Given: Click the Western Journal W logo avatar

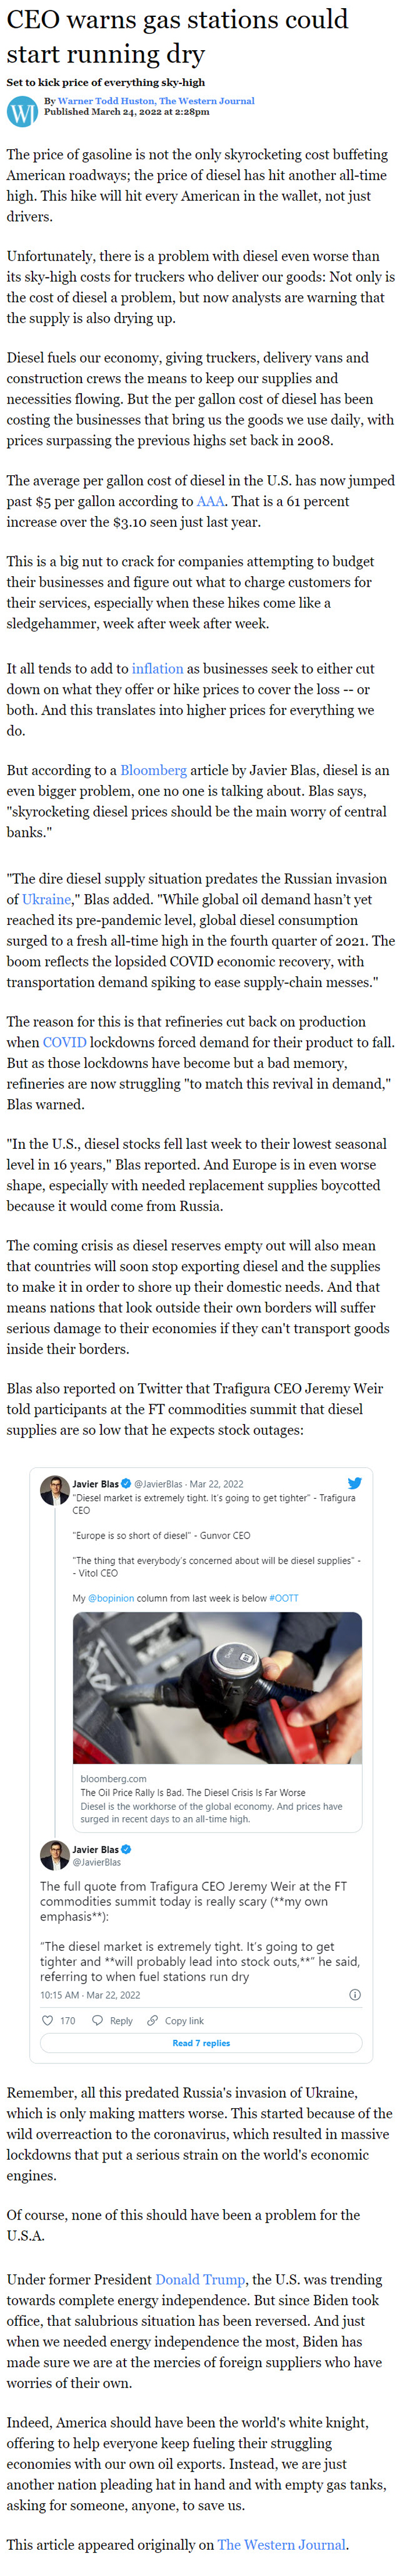Looking at the screenshot, I should 22,112.
